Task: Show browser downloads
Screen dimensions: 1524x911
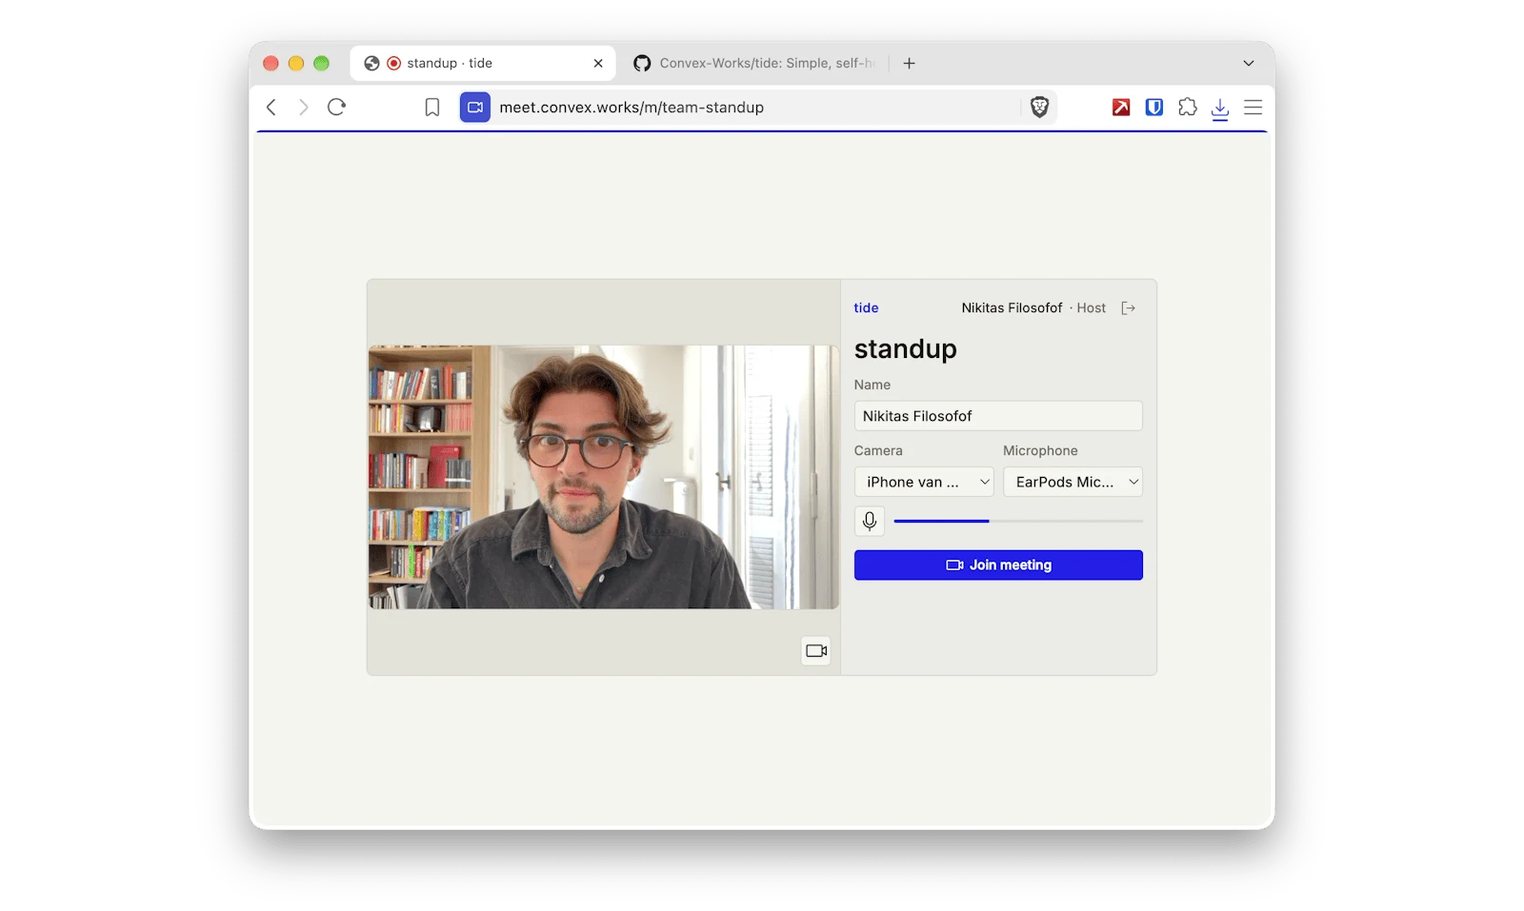Action: click(x=1220, y=109)
